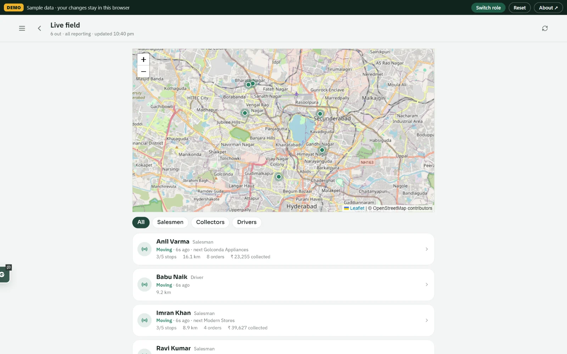Image resolution: width=567 pixels, height=354 pixels.
Task: Click "₹ 23,255 collected" in Anil Varma's row
Action: (x=250, y=257)
